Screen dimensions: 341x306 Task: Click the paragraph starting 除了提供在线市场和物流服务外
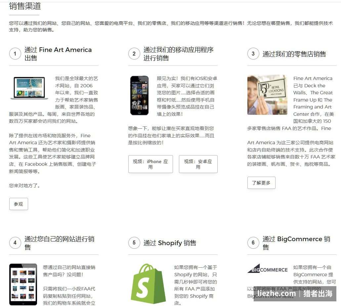pos(52,153)
